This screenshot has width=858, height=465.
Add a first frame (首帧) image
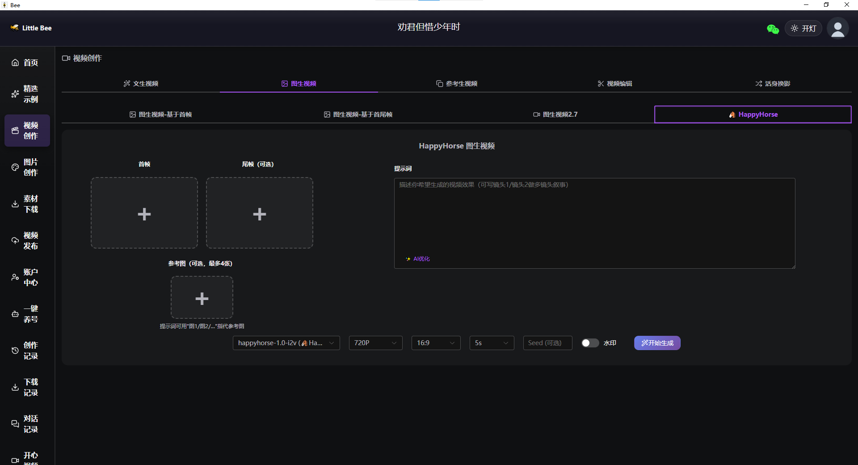click(x=144, y=213)
